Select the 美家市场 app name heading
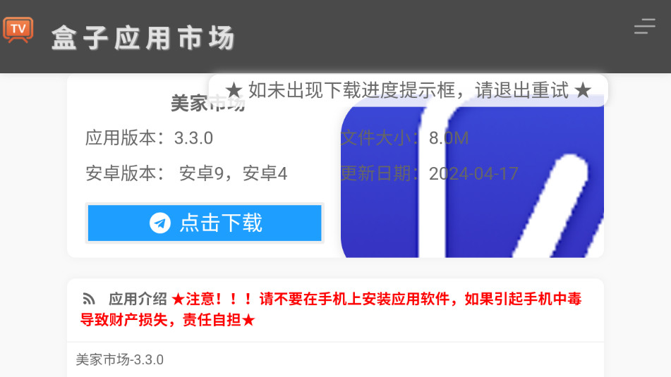 [x=208, y=104]
